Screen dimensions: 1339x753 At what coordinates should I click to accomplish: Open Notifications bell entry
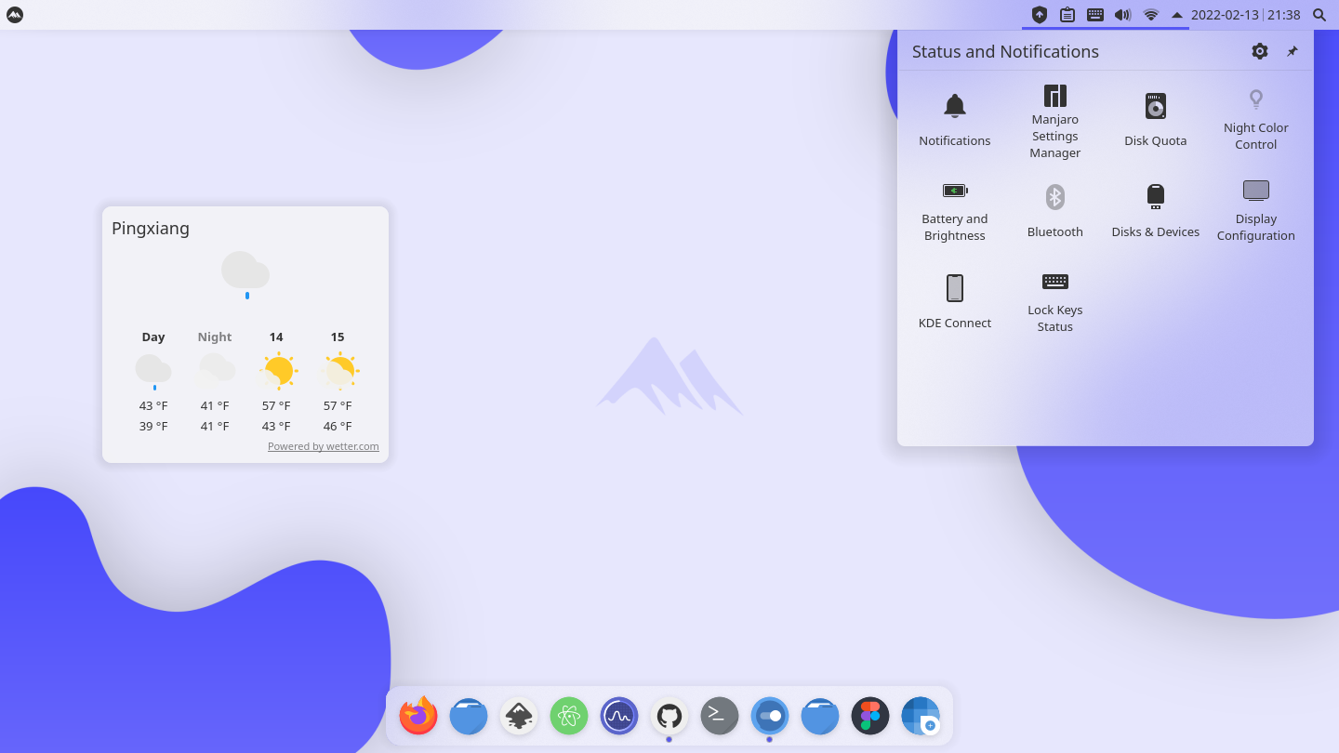955,119
